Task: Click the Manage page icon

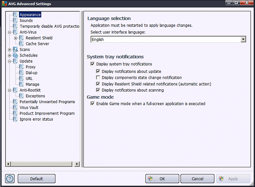Action: pos(21,84)
